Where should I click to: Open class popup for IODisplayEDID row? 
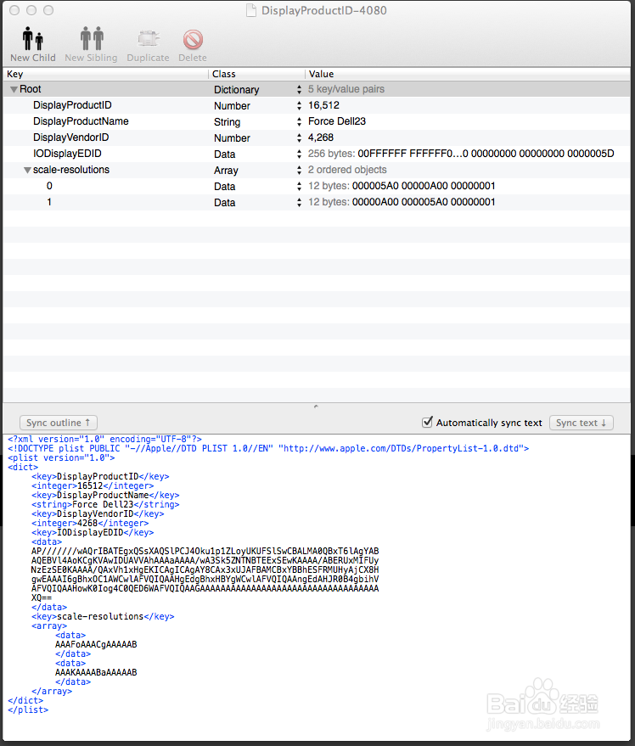pyautogui.click(x=299, y=154)
